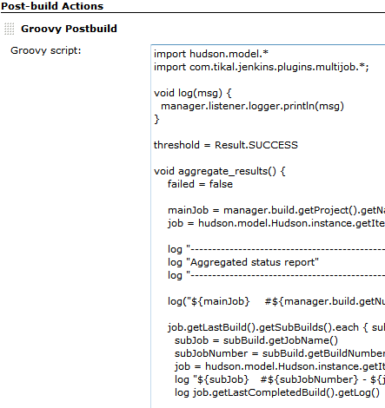Click the manager.listener.logger.println line
Image resolution: width=385 pixels, height=408 pixels.
(252, 106)
